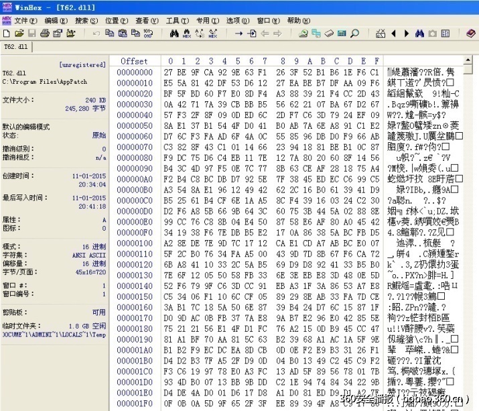
Task: Open the 搜索(S) menu
Action: (85, 21)
